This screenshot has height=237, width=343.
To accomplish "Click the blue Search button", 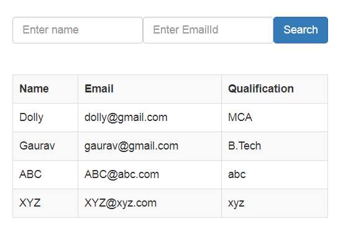I will tap(301, 30).
